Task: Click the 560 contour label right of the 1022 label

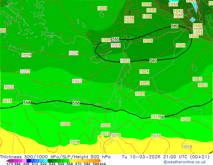Action: (x=153, y=61)
